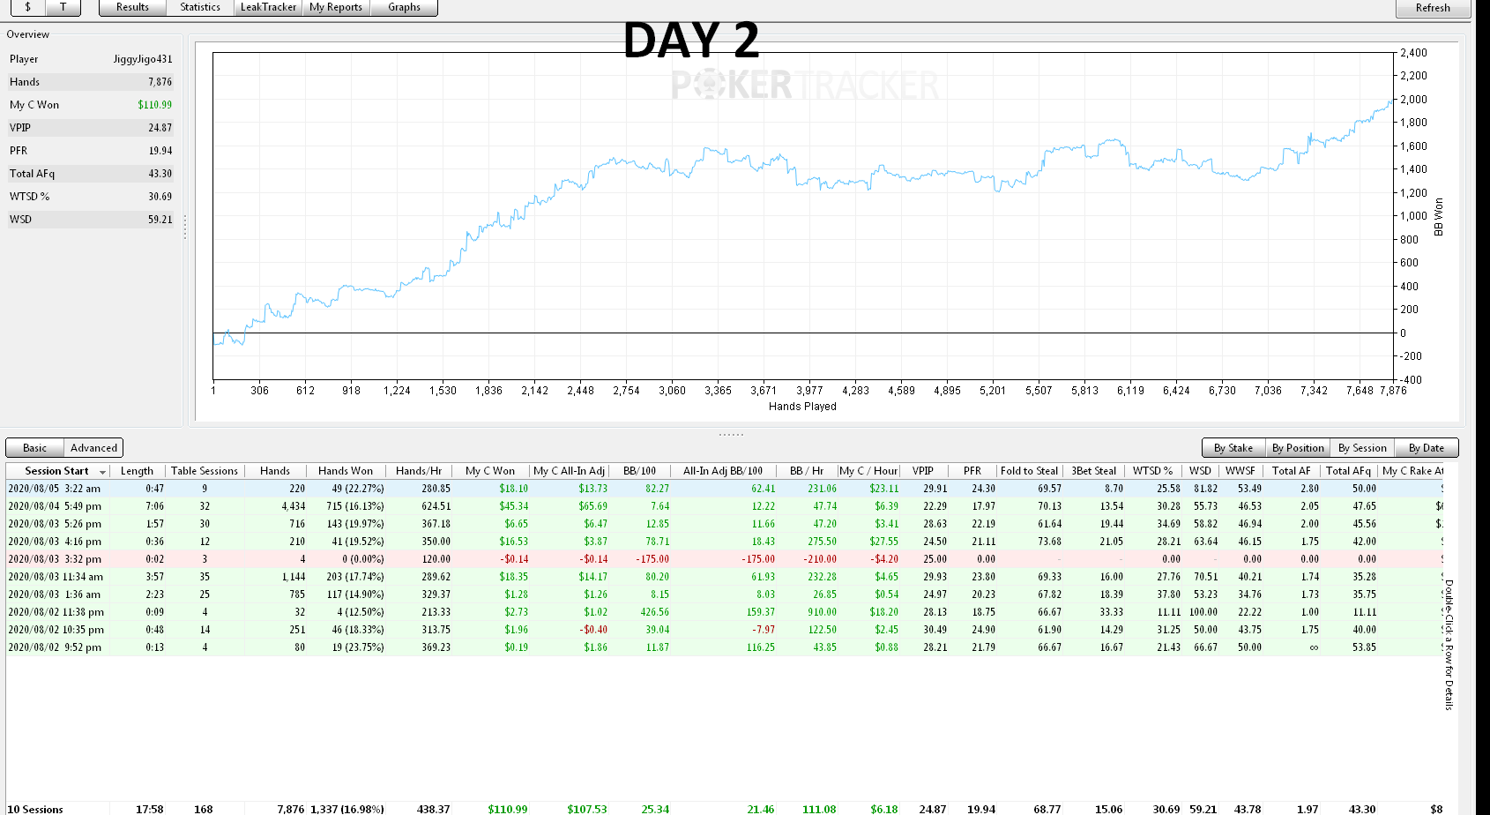Sort by BB/100 column header
Screen dimensions: 1490x815
(639, 471)
